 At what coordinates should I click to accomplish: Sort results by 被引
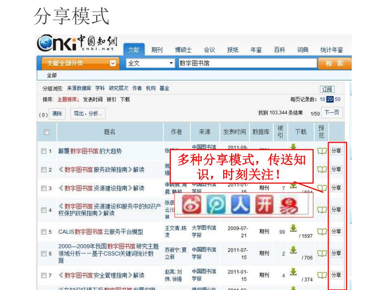111,100
